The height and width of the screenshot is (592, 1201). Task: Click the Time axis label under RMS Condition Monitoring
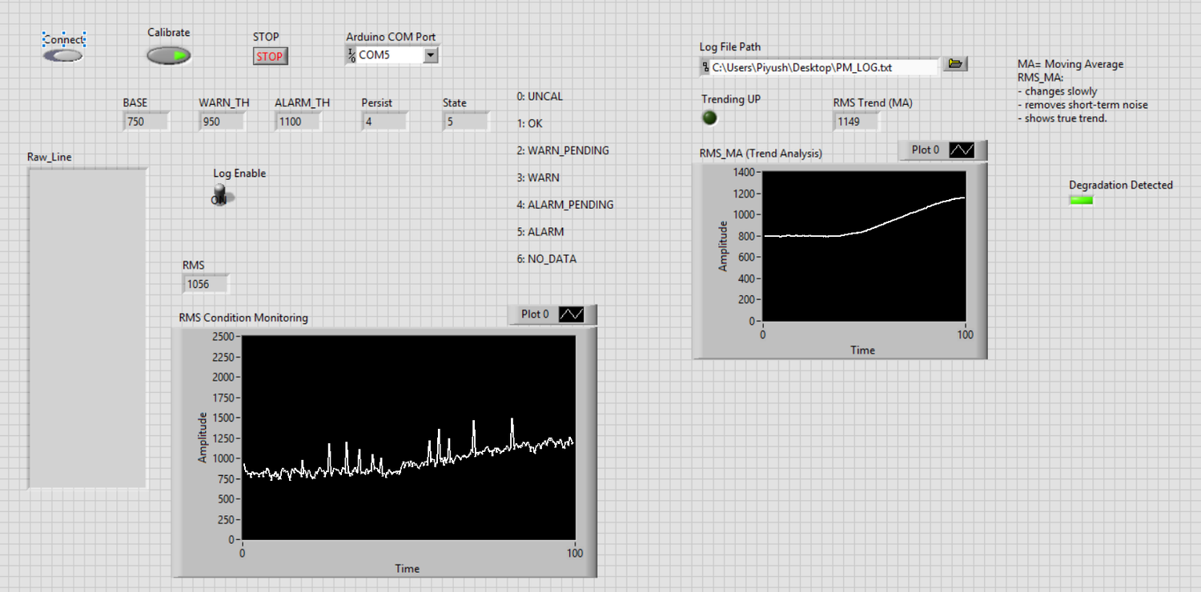coord(407,569)
